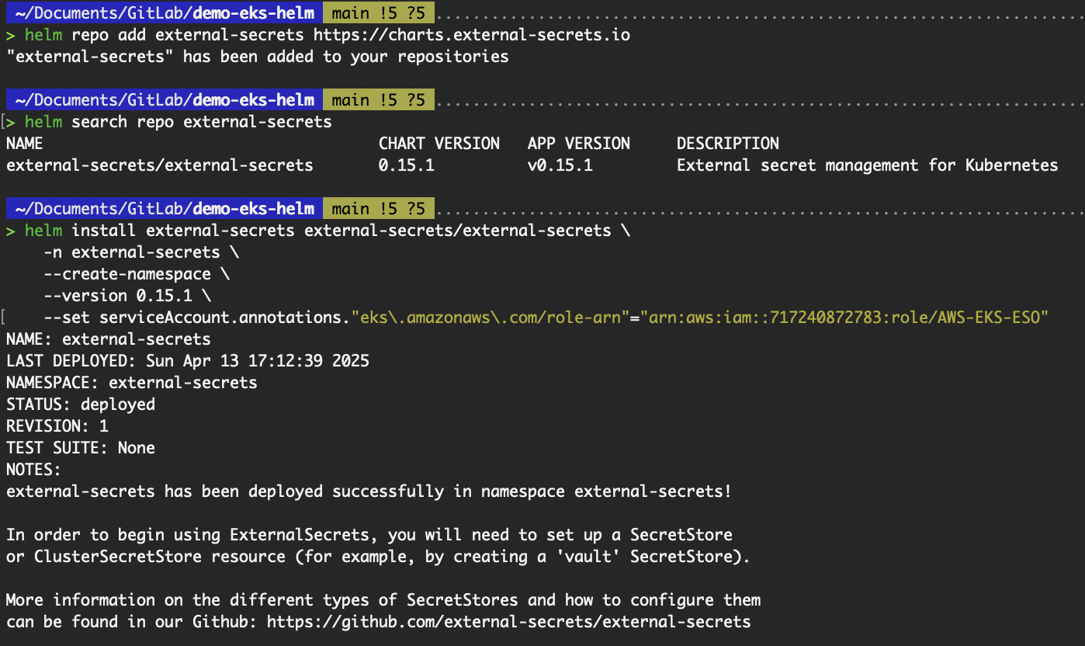The image size is (1085, 646).
Task: Click the LAST DEPLOYED timestamp line
Action: 188,361
